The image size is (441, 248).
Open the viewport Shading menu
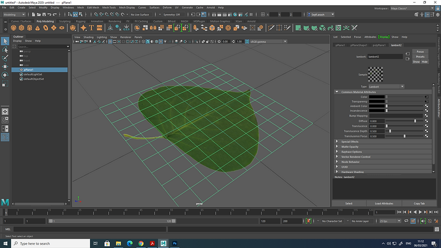[89, 37]
